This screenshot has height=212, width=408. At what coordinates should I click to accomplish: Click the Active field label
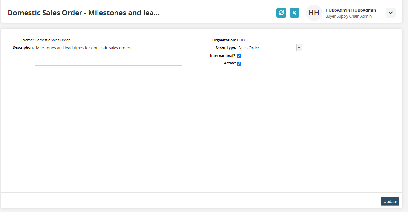(x=230, y=63)
